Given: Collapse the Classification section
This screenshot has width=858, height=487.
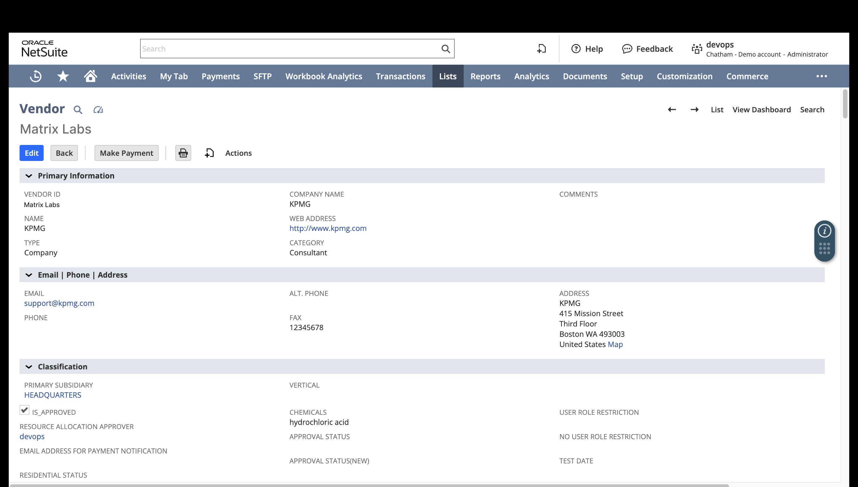Looking at the screenshot, I should coord(29,367).
